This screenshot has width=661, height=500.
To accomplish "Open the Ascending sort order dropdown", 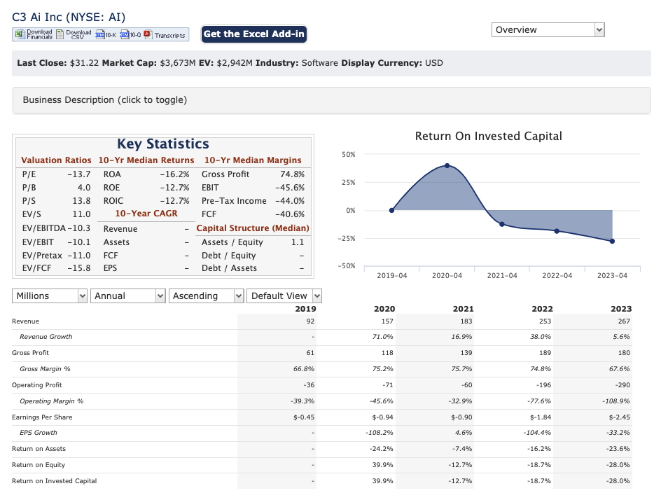I will point(206,296).
